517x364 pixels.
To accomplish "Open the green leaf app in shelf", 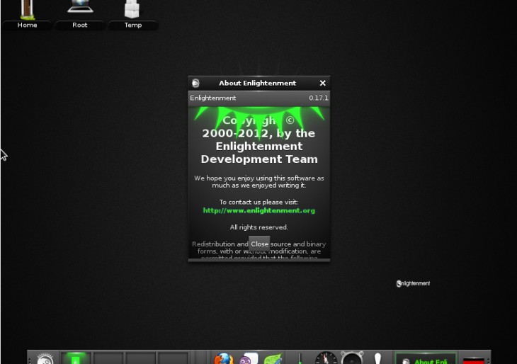I will [x=273, y=359].
